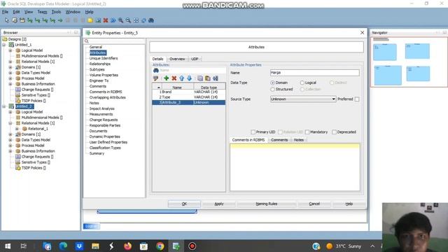This screenshot has height=252, width=448.
Task: Click the paste attributes icon
Action: click(208, 78)
